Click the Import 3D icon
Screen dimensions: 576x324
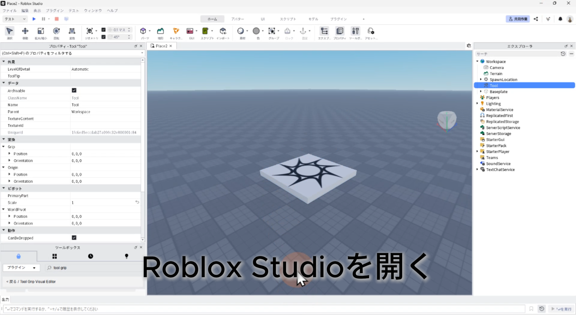click(x=223, y=31)
